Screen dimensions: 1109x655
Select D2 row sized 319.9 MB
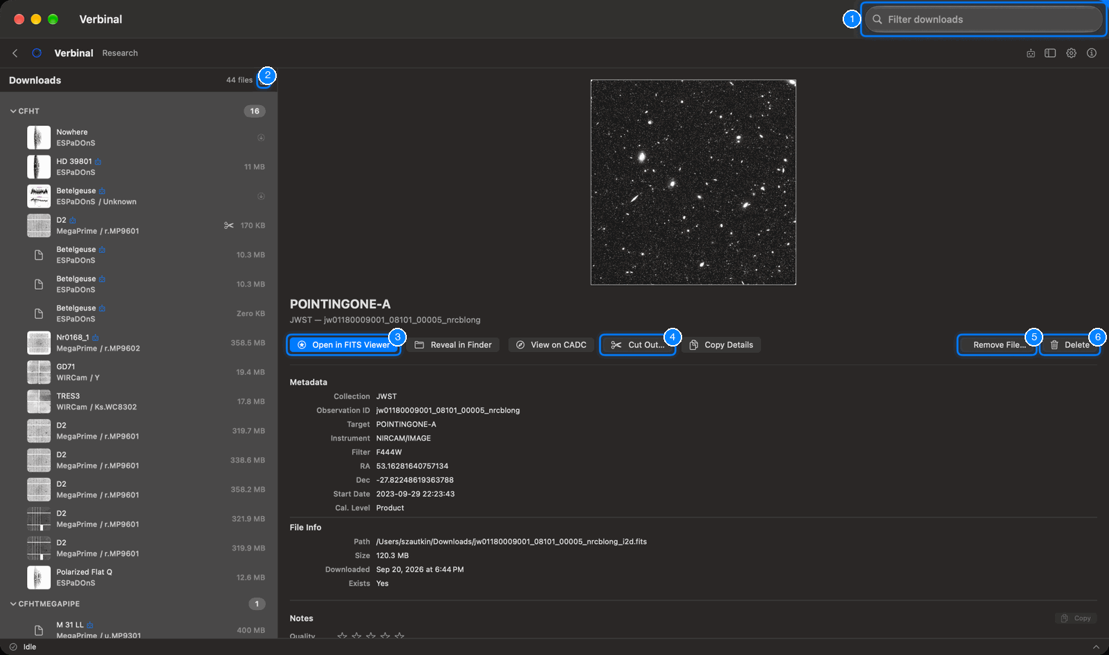click(138, 548)
